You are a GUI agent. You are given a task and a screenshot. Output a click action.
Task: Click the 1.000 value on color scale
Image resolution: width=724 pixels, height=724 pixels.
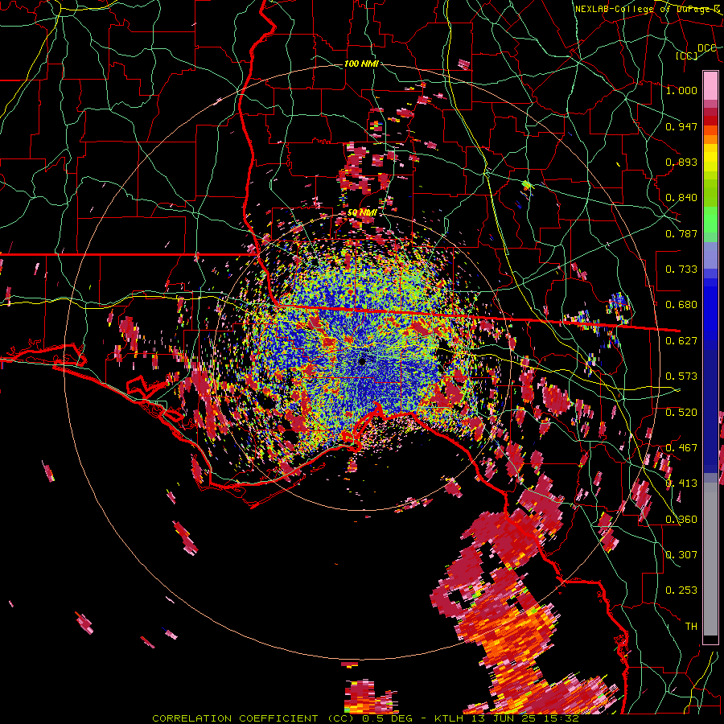(x=681, y=90)
